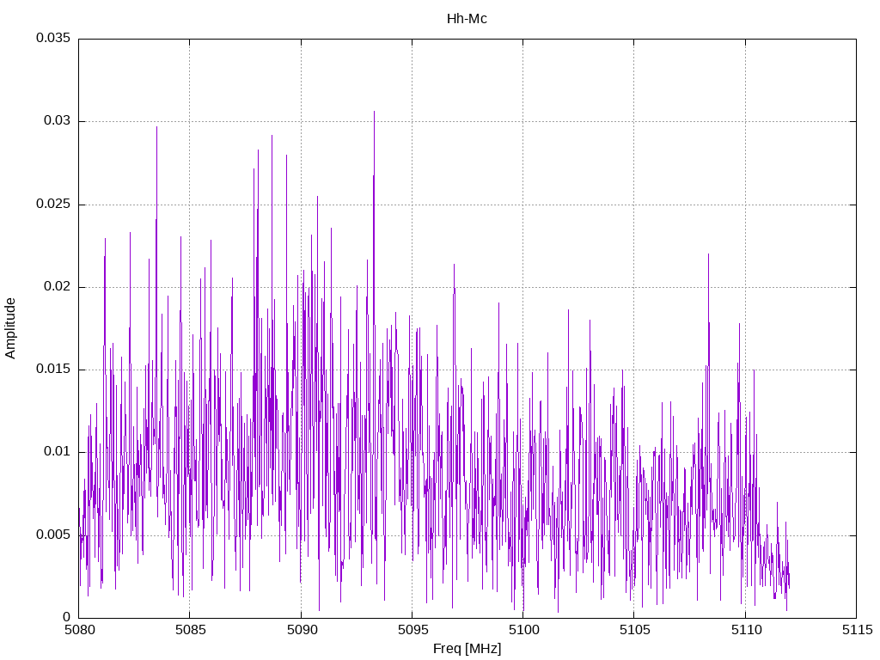
Task: Click the 0.035 y-axis tick label
Action: pos(53,38)
